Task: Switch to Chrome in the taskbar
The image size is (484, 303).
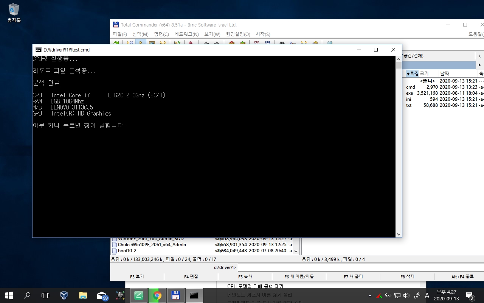Action: (157, 295)
